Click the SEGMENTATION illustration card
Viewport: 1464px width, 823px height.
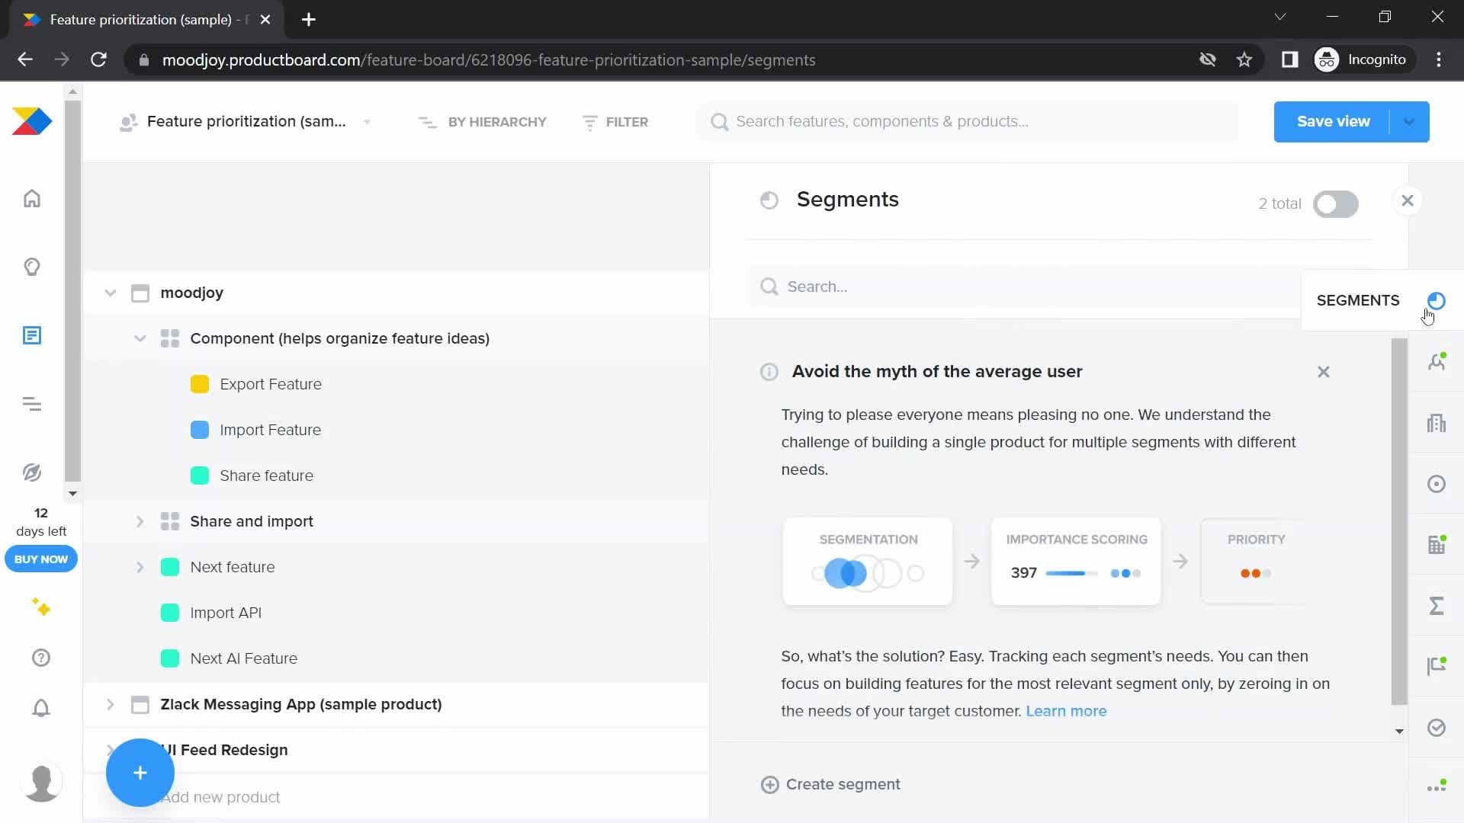point(868,562)
